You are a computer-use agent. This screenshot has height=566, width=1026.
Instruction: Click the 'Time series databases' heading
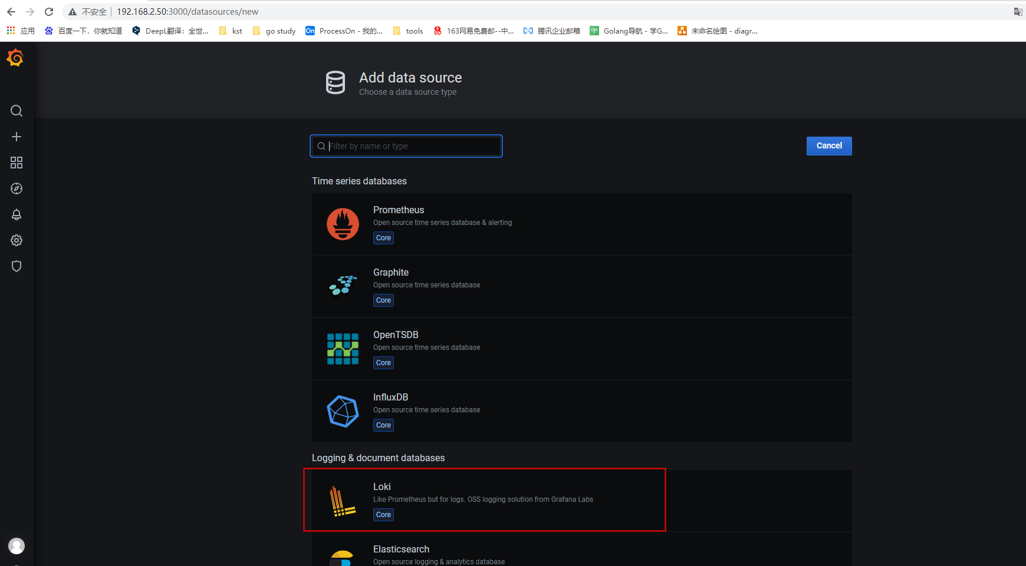click(359, 181)
